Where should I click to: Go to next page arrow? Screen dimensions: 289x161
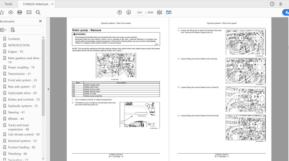(129, 12)
